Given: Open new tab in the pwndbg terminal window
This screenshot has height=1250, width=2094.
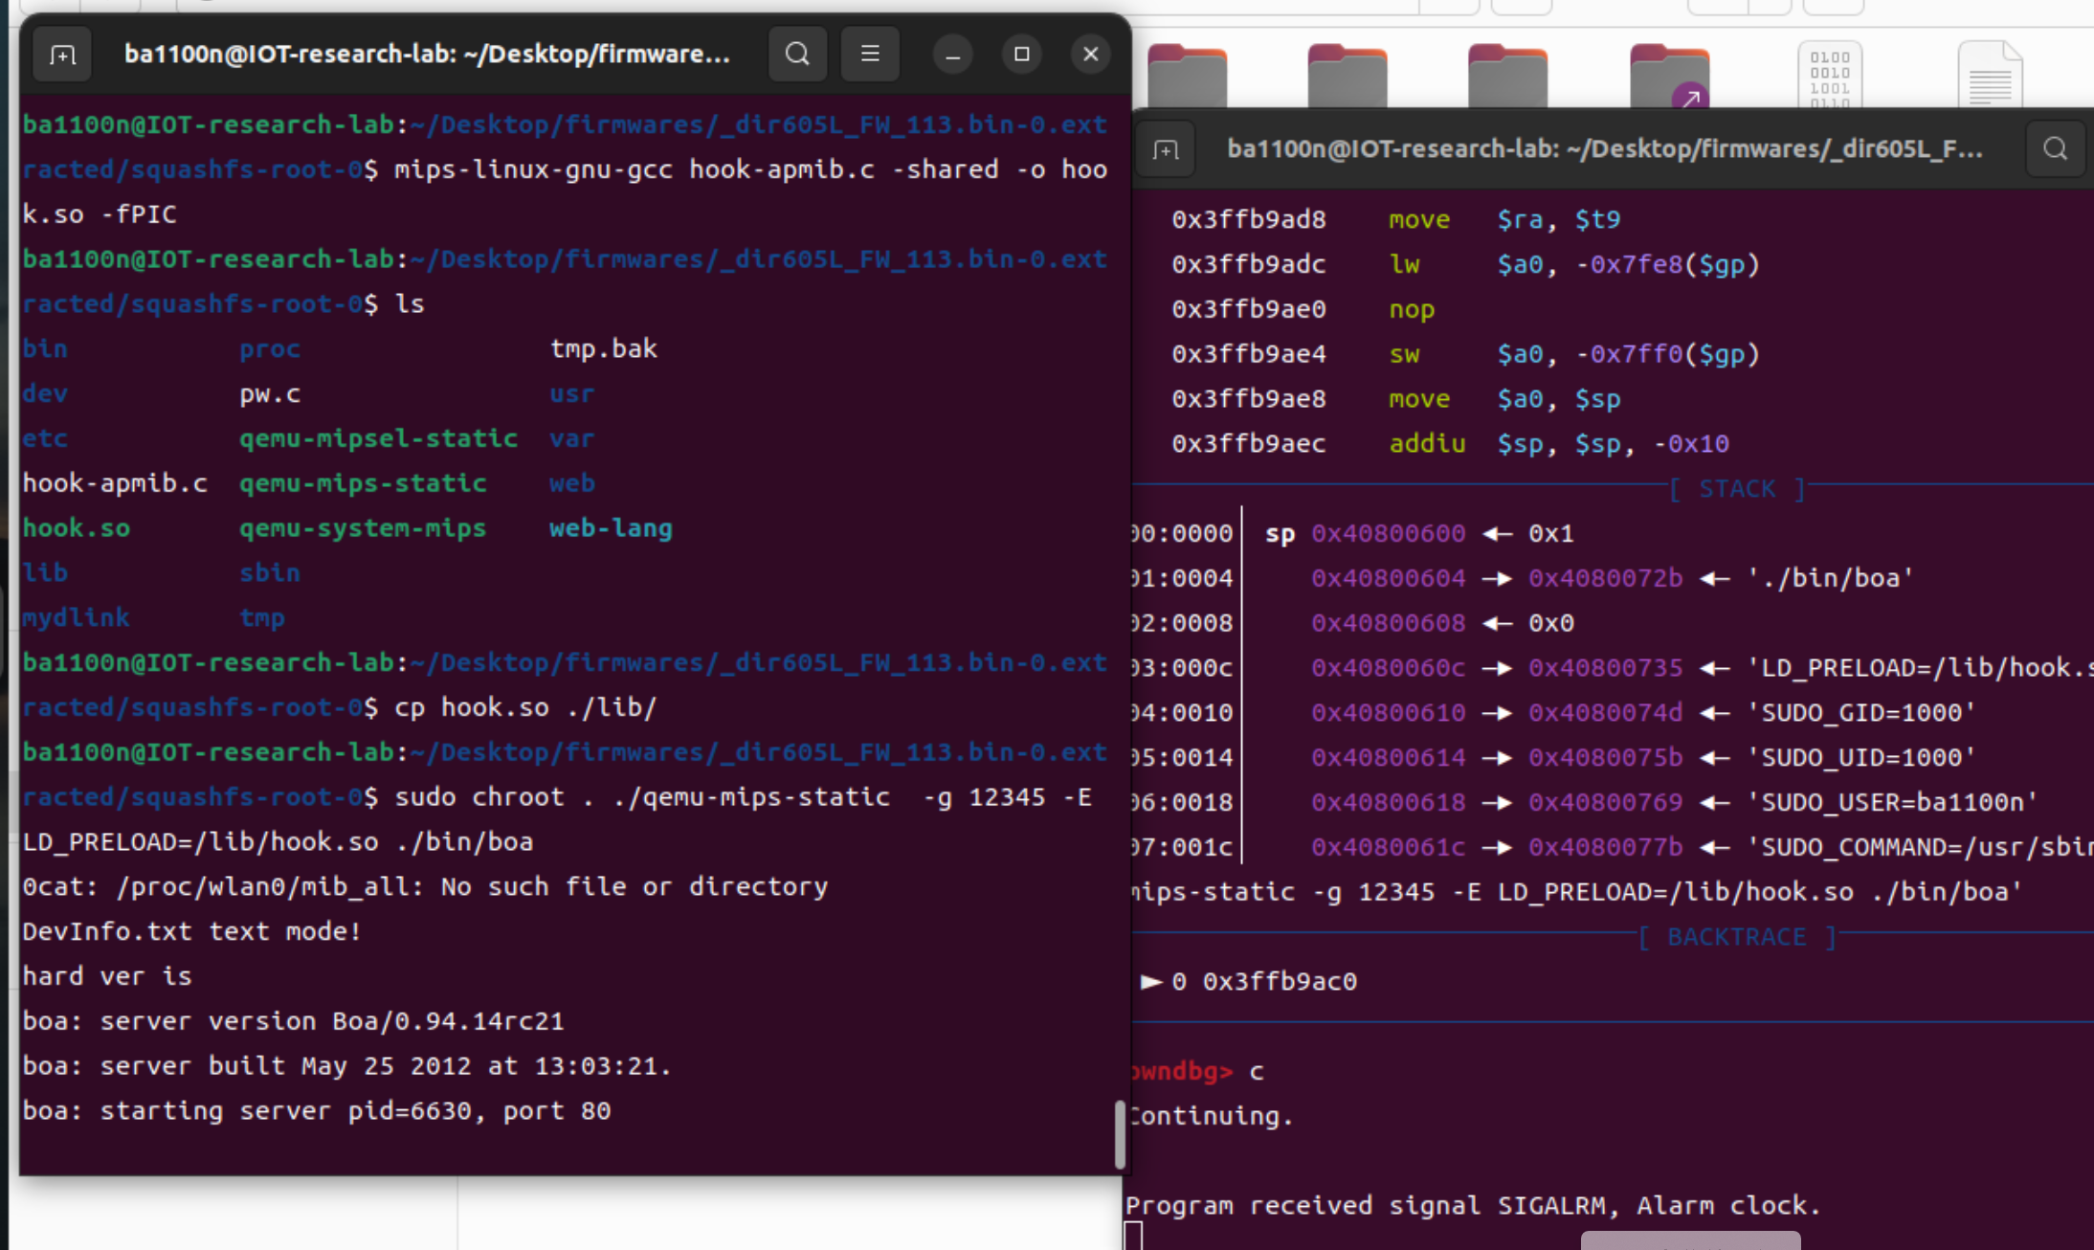Looking at the screenshot, I should [x=1165, y=150].
